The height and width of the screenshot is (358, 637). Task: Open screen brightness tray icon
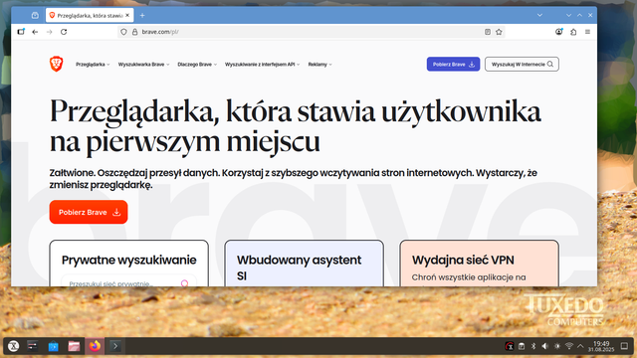pyautogui.click(x=557, y=346)
